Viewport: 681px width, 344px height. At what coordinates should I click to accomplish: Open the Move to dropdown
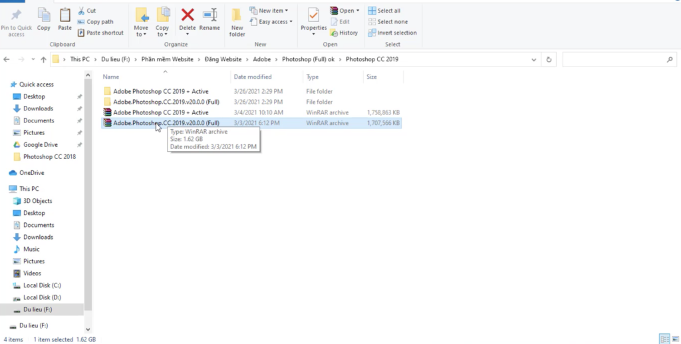coord(141,31)
